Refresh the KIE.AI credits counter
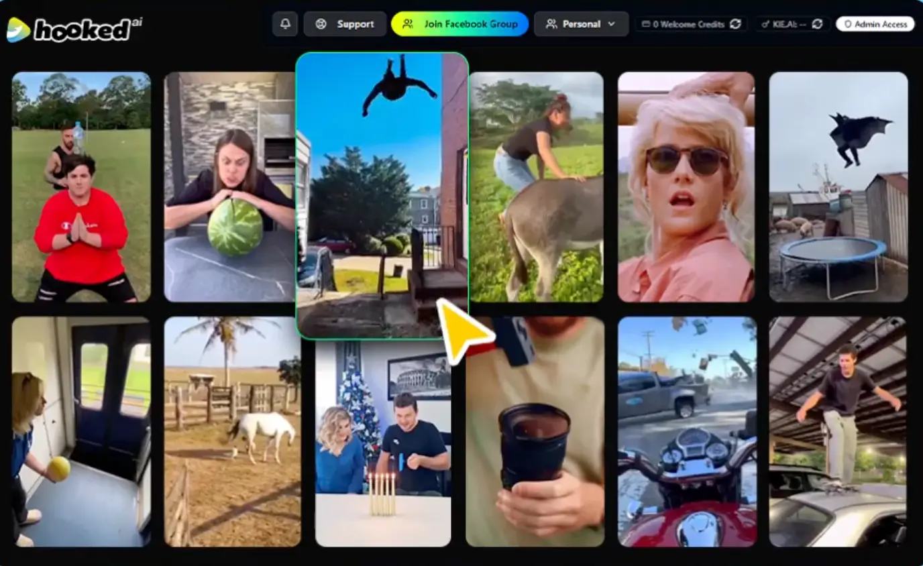The height and width of the screenshot is (566, 923). coord(817,24)
